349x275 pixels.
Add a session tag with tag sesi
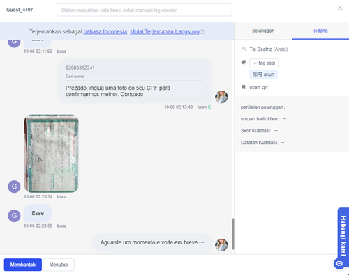click(x=264, y=63)
